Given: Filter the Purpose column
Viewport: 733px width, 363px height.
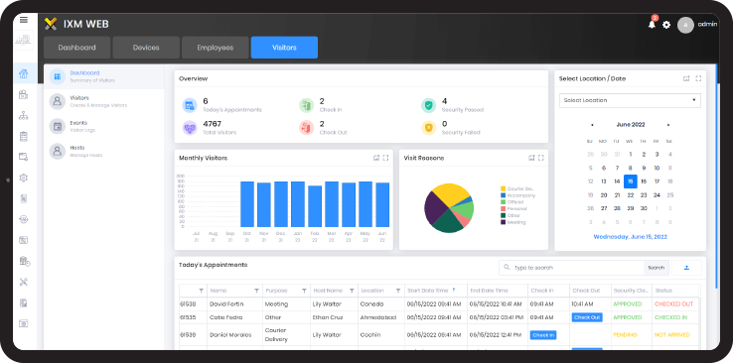Looking at the screenshot, I should pyautogui.click(x=304, y=291).
